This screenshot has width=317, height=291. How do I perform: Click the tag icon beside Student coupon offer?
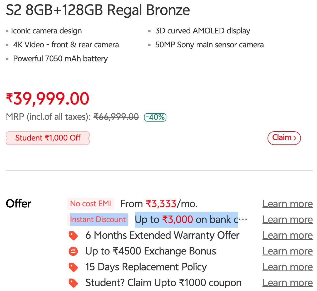pos(73,283)
